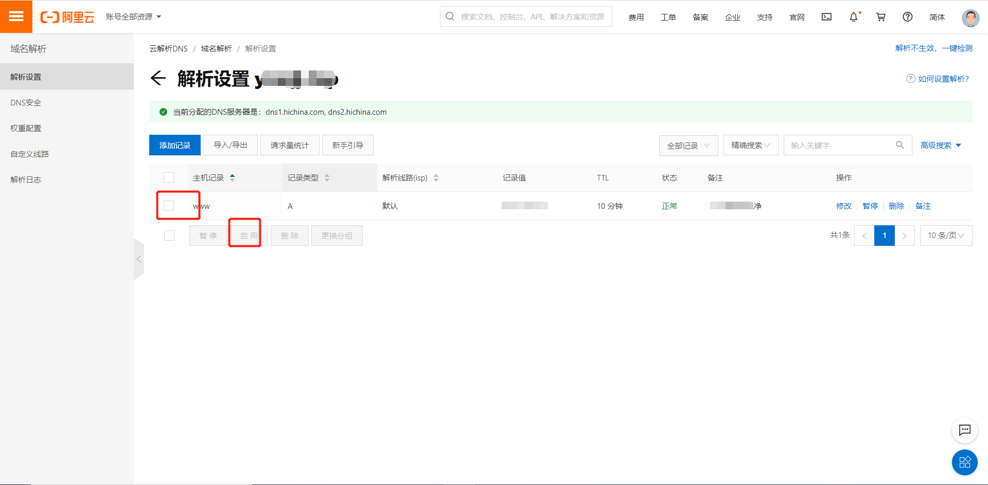The height and width of the screenshot is (485, 988).
Task: Click the Aliyun (阿里云) logo
Action: pyautogui.click(x=67, y=16)
